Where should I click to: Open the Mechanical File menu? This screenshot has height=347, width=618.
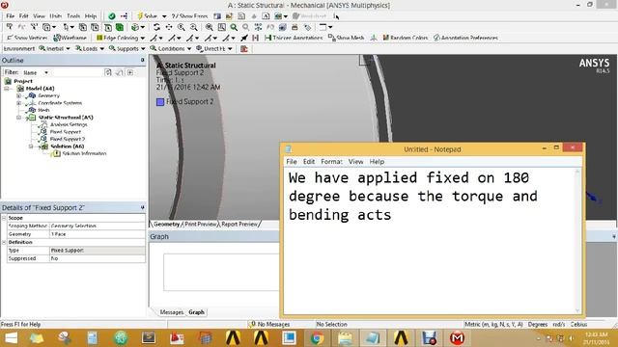(11, 16)
